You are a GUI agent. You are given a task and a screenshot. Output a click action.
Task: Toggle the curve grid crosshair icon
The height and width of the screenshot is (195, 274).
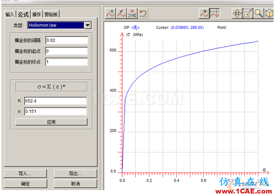point(215,13)
